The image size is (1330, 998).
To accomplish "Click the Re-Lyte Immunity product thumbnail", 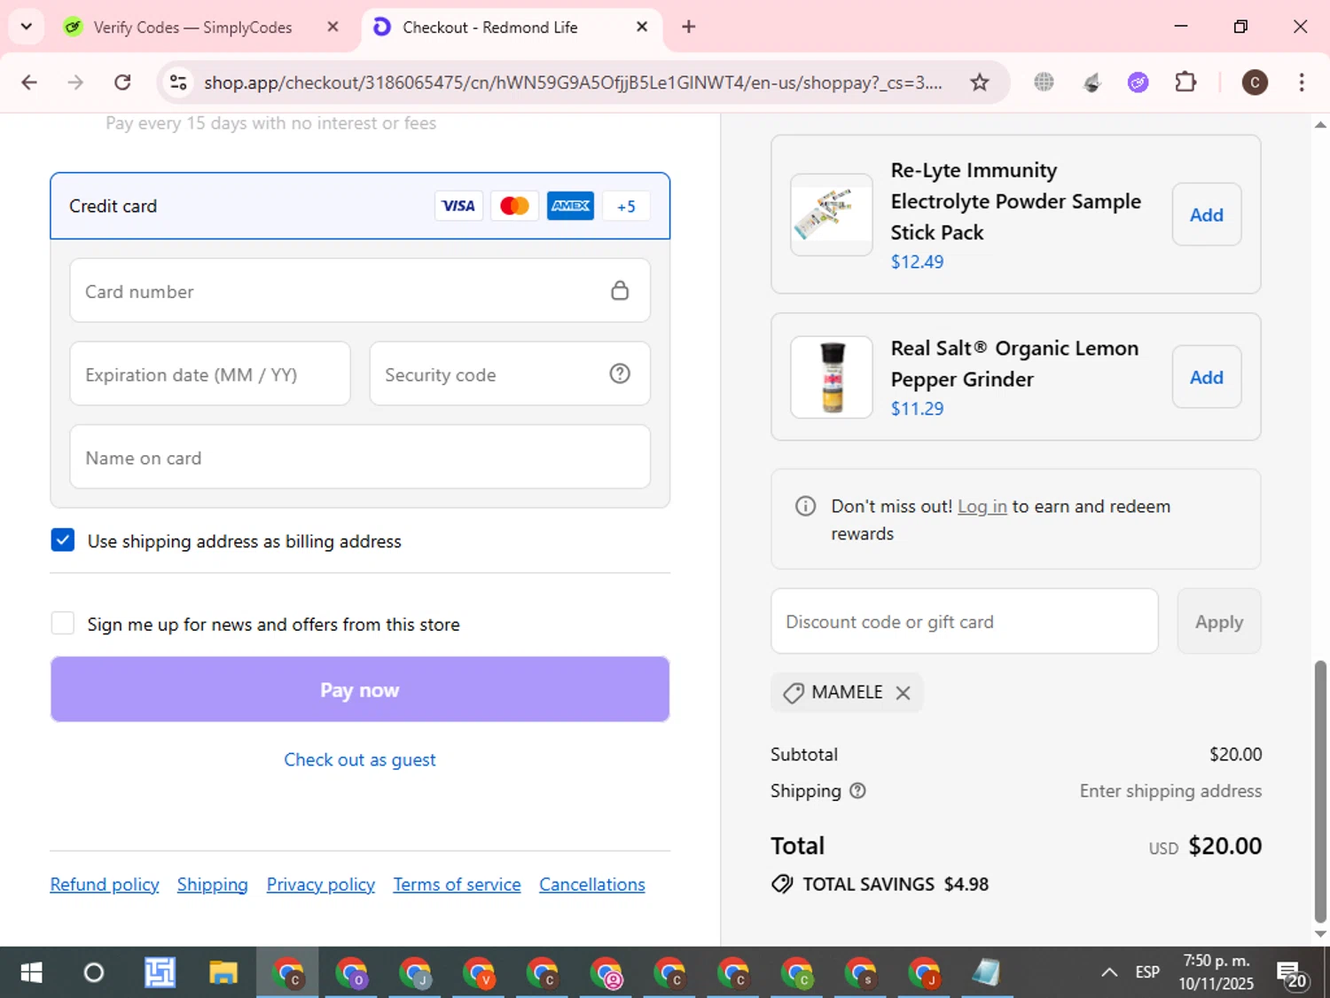I will point(832,215).
